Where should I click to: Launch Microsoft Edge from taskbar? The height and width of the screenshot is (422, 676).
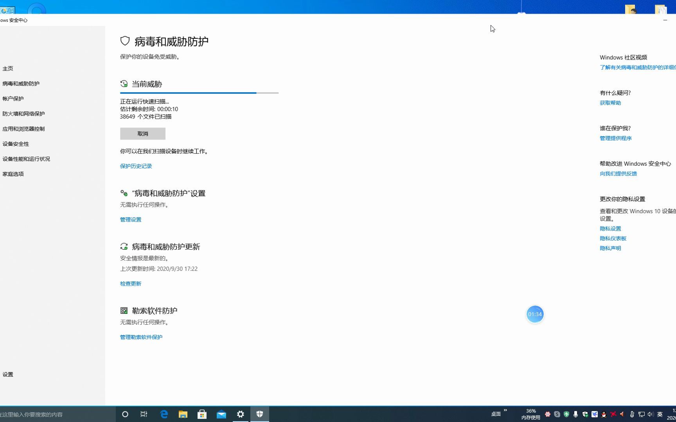(x=164, y=414)
